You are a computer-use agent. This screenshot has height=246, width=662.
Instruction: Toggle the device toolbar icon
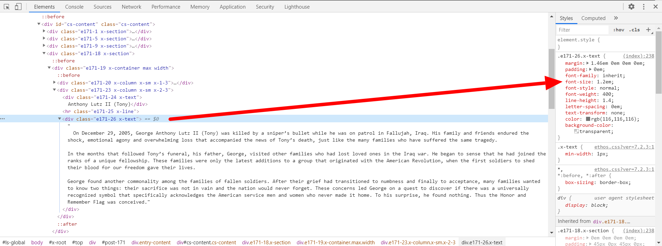click(18, 7)
